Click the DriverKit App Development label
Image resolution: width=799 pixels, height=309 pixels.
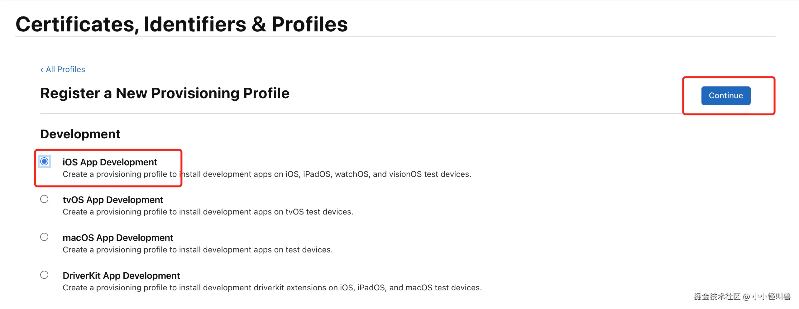pos(121,275)
